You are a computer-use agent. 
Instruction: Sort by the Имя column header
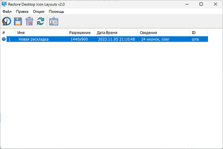click(41, 33)
